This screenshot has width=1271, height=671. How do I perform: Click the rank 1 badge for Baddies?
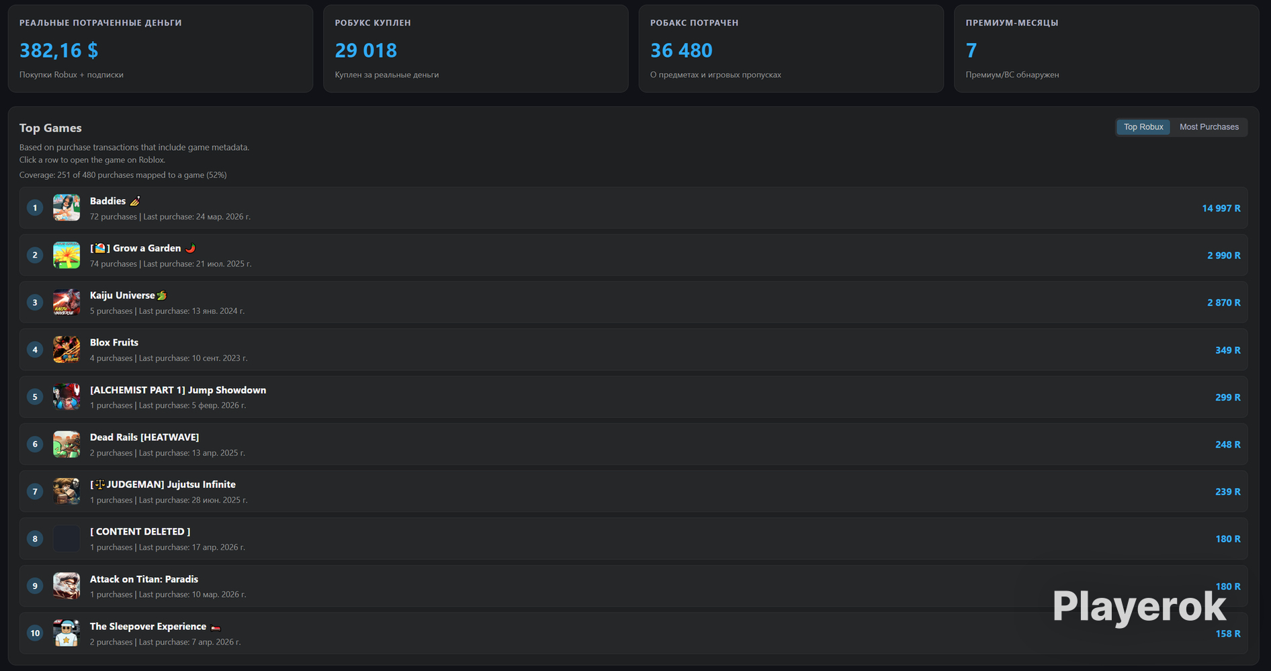click(35, 208)
